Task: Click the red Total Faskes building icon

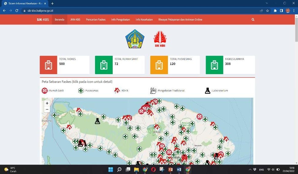Action: click(48, 65)
